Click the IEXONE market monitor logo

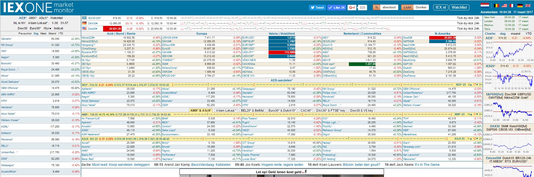tap(38, 8)
